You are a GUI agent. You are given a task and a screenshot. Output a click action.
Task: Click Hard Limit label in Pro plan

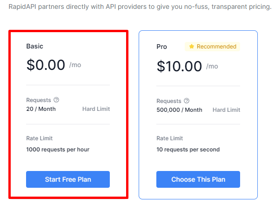coord(227,110)
